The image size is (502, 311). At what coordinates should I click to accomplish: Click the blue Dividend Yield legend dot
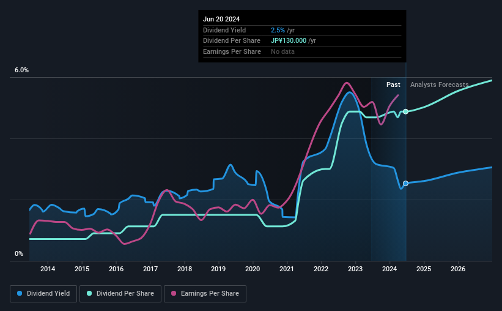coord(20,293)
